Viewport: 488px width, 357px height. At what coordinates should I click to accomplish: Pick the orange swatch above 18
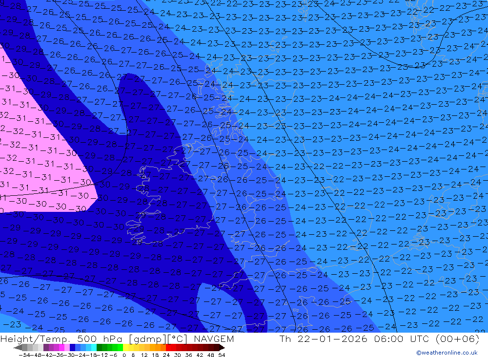(x=158, y=347)
